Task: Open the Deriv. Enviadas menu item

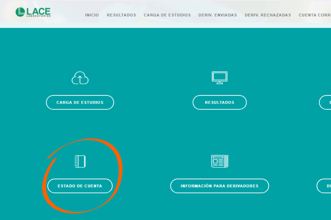Action: point(218,15)
